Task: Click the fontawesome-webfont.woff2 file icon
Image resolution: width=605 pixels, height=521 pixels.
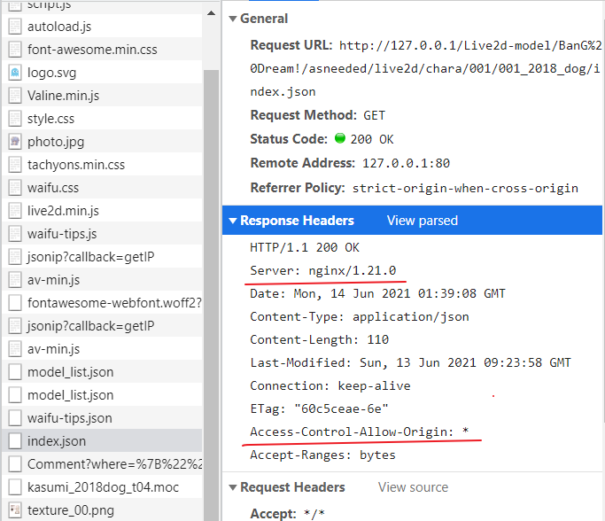Action: click(15, 303)
